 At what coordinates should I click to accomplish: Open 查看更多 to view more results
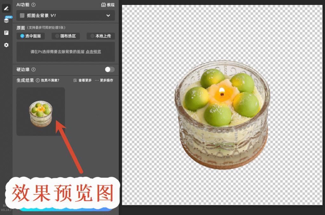click(83, 80)
